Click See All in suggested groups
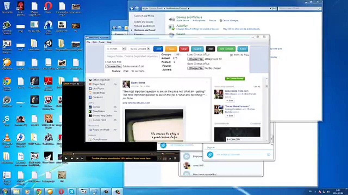The height and width of the screenshot is (195, 348). coord(257,86)
